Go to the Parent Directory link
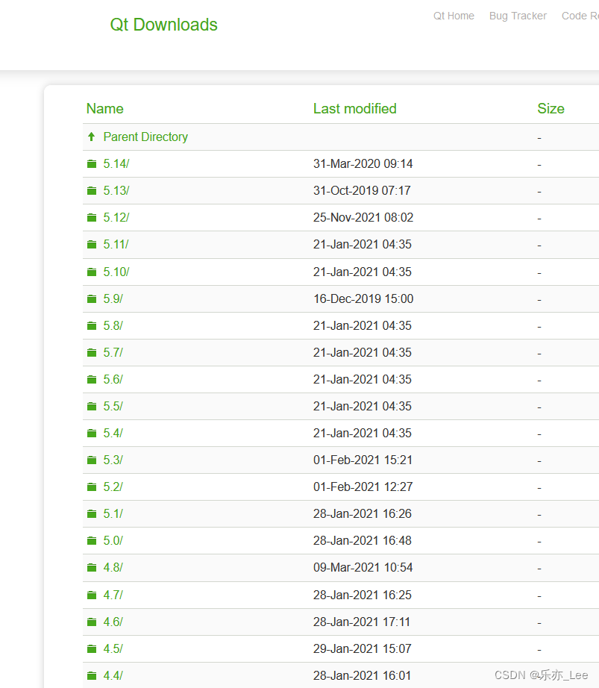 [x=145, y=137]
